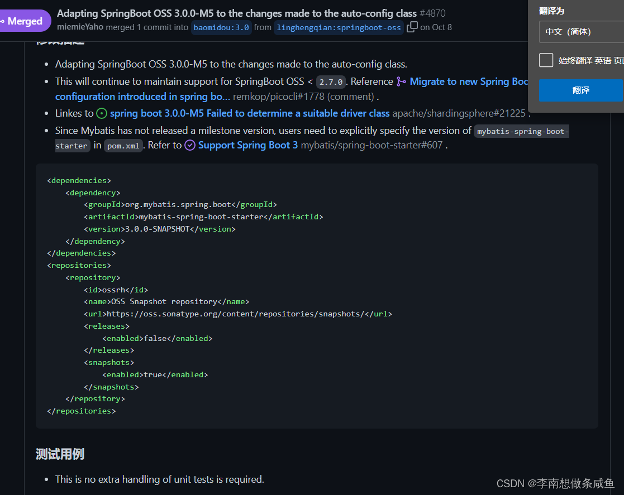Screen dimensions: 624x495
Task: Open the 'configuration introduced in spring bo...' link
Action: click(x=142, y=97)
